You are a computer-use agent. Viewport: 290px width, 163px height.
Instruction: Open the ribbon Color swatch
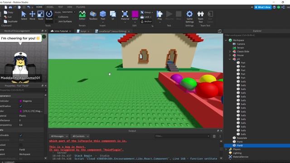coord(135,14)
